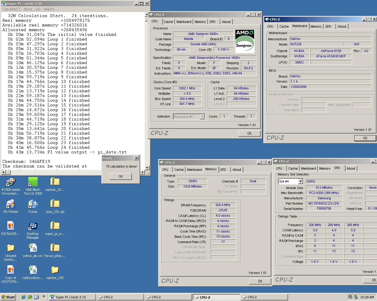Open the wprime_155 folder icon

point(55,270)
